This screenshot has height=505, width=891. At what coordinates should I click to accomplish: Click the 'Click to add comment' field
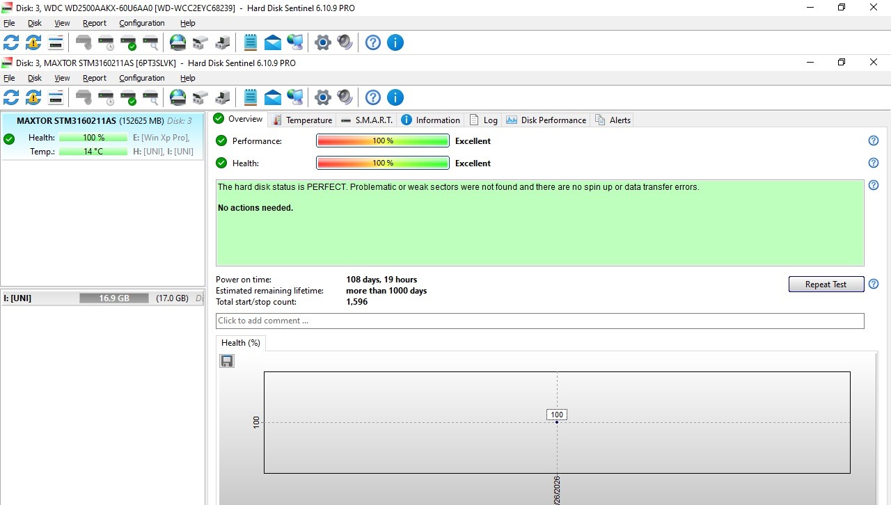539,321
